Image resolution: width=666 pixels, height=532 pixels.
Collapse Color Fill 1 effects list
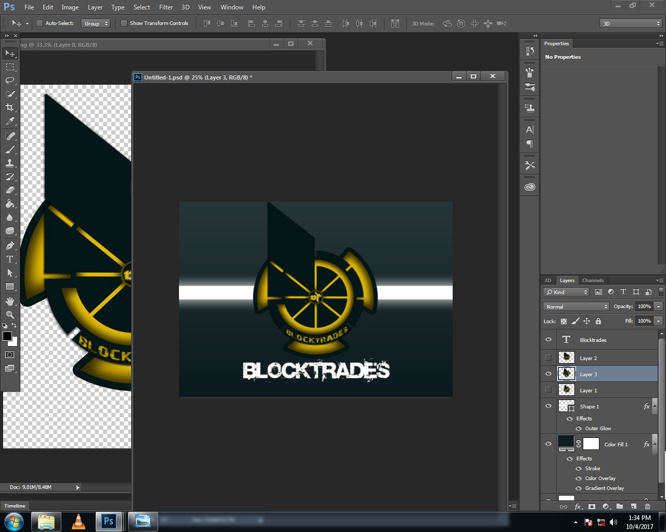click(655, 444)
